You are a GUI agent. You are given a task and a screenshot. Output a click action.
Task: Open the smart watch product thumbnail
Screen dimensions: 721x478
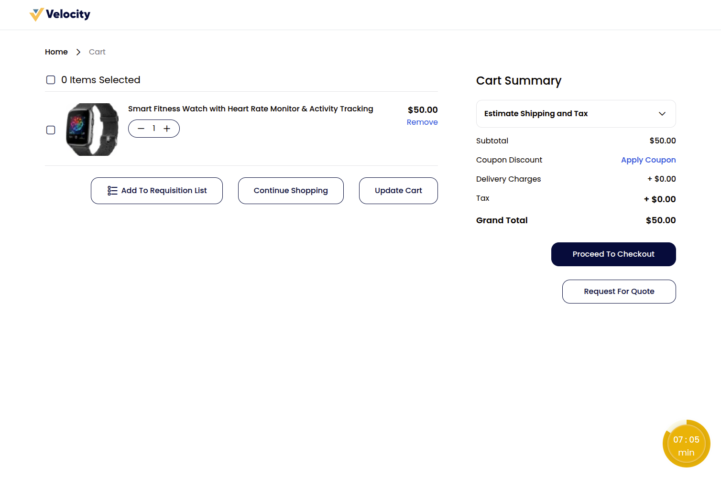point(92,130)
